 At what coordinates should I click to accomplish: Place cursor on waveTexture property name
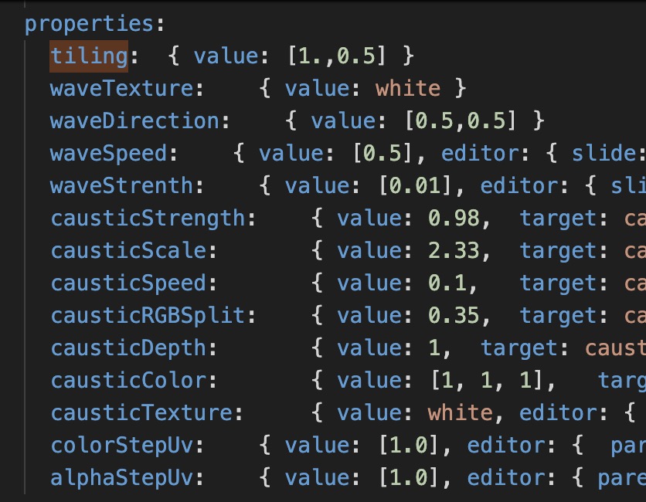point(121,89)
